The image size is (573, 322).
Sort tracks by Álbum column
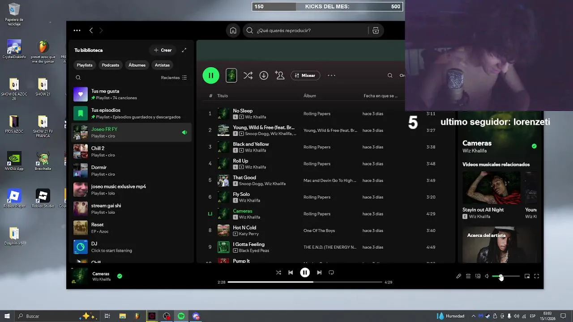point(310,96)
